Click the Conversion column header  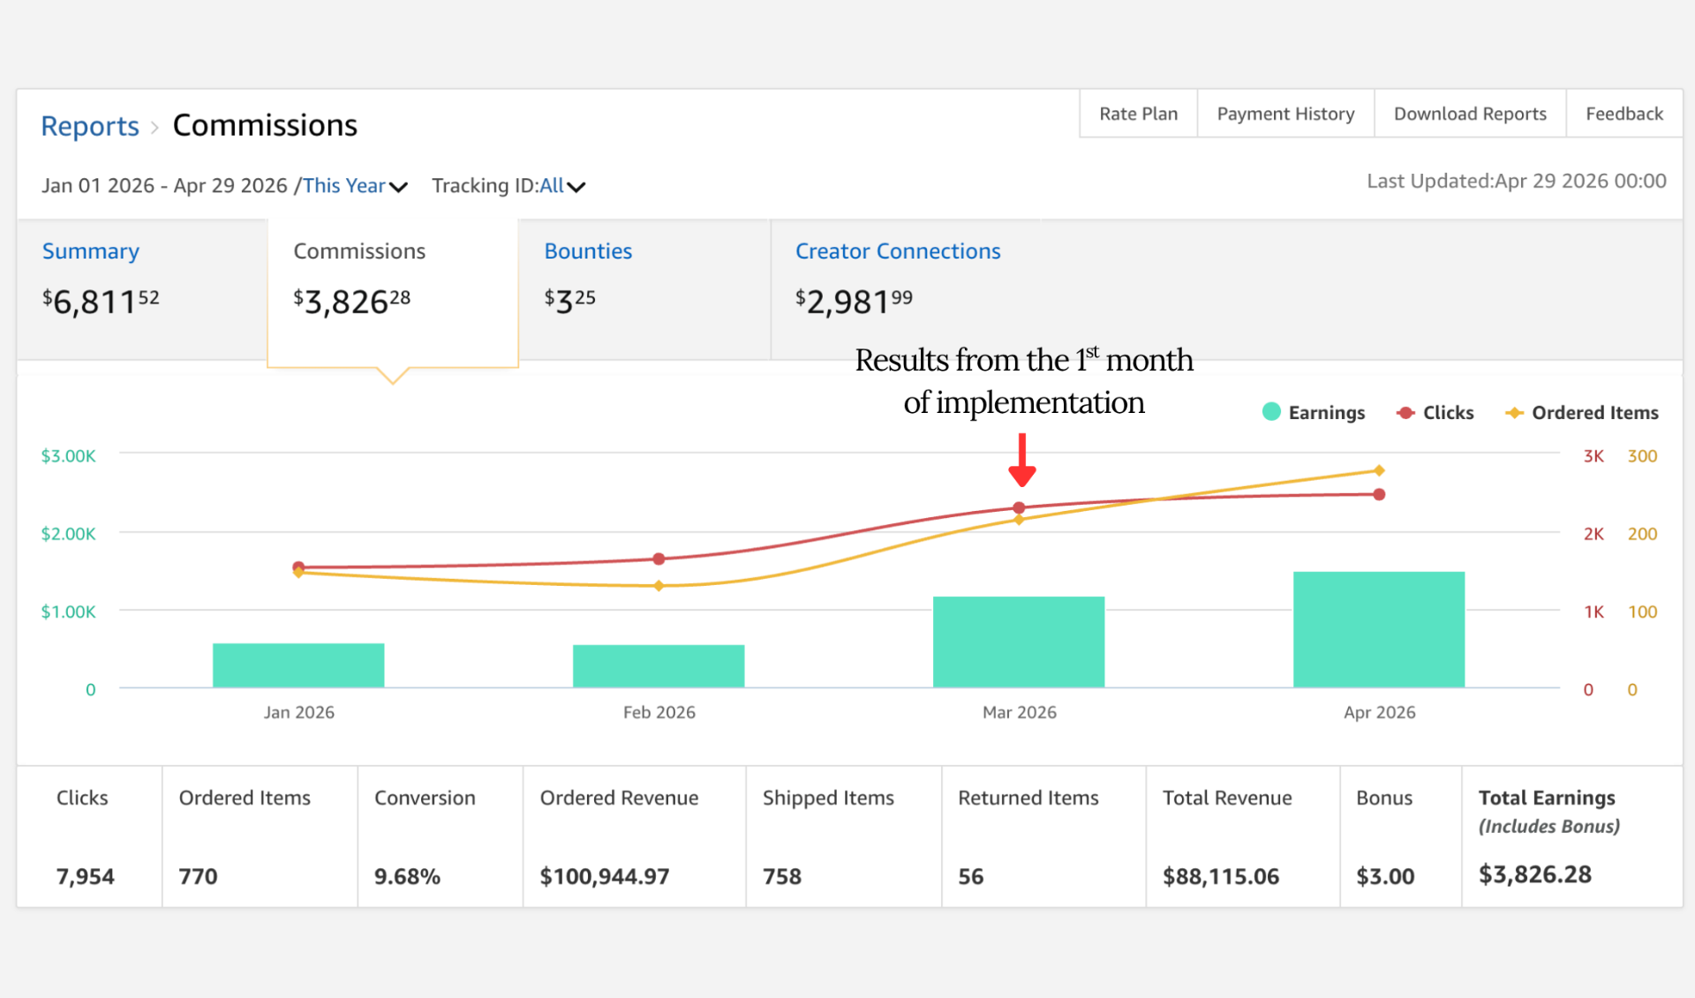point(425,798)
